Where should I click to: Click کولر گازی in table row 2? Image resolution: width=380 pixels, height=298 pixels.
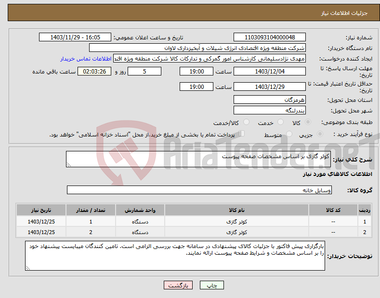236,232
